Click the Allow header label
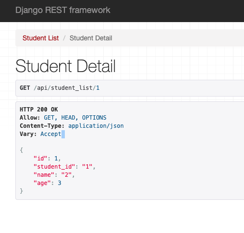Image resolution: width=244 pixels, height=233 pixels. [30, 118]
